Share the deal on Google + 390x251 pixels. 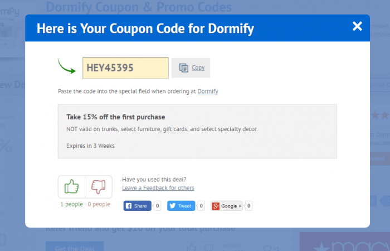tap(227, 206)
